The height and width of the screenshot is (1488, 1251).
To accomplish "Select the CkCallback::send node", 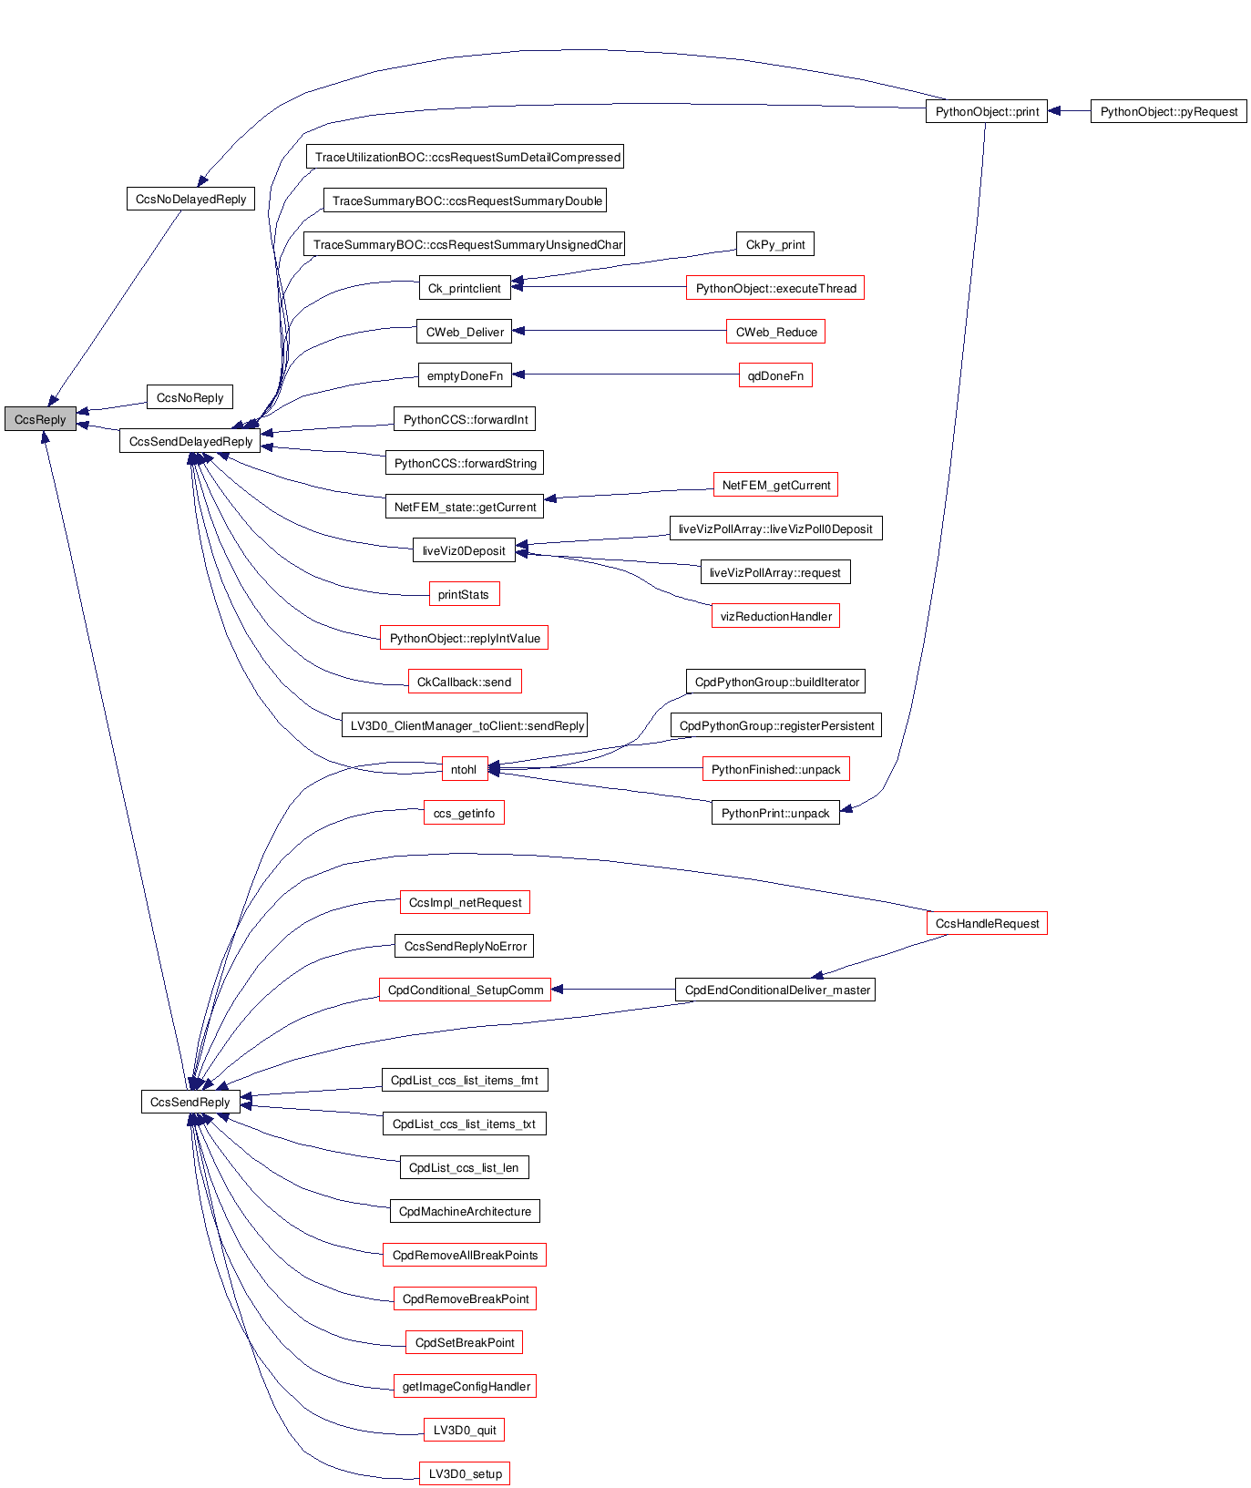I will point(465,682).
